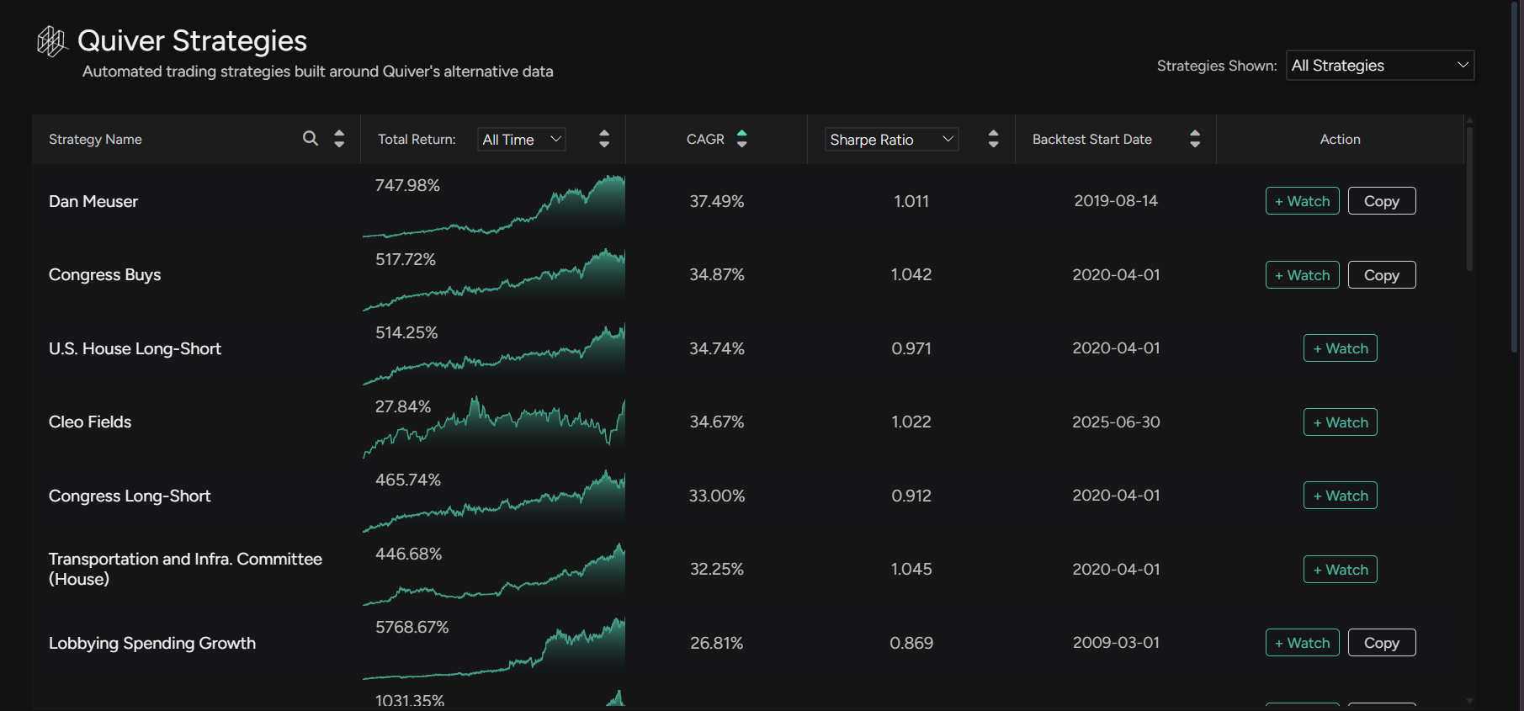Viewport: 1524px width, 711px height.
Task: Open the U.S. House Long-Short strategy
Action: pos(135,348)
